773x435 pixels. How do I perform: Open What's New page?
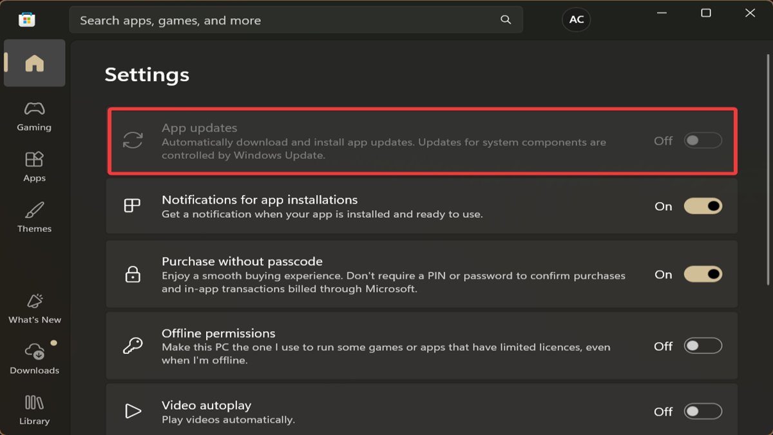[x=34, y=309]
